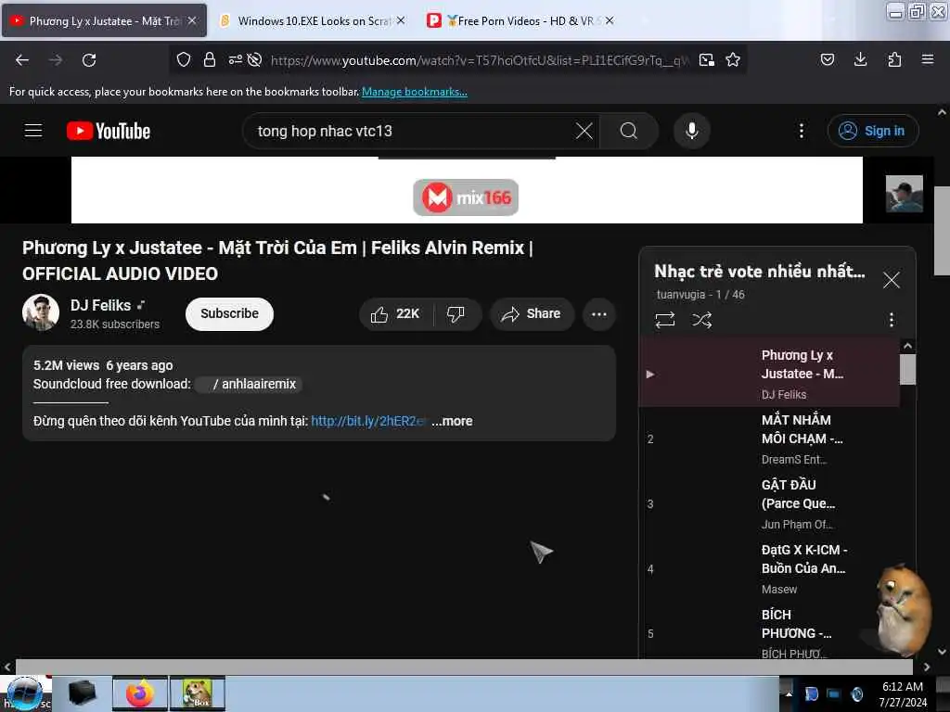
Task: Open the bit.ly link in description
Action: [x=368, y=421]
